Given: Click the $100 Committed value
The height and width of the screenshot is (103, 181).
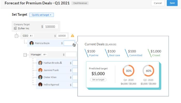Looking at the screenshot, I should pos(132,51).
